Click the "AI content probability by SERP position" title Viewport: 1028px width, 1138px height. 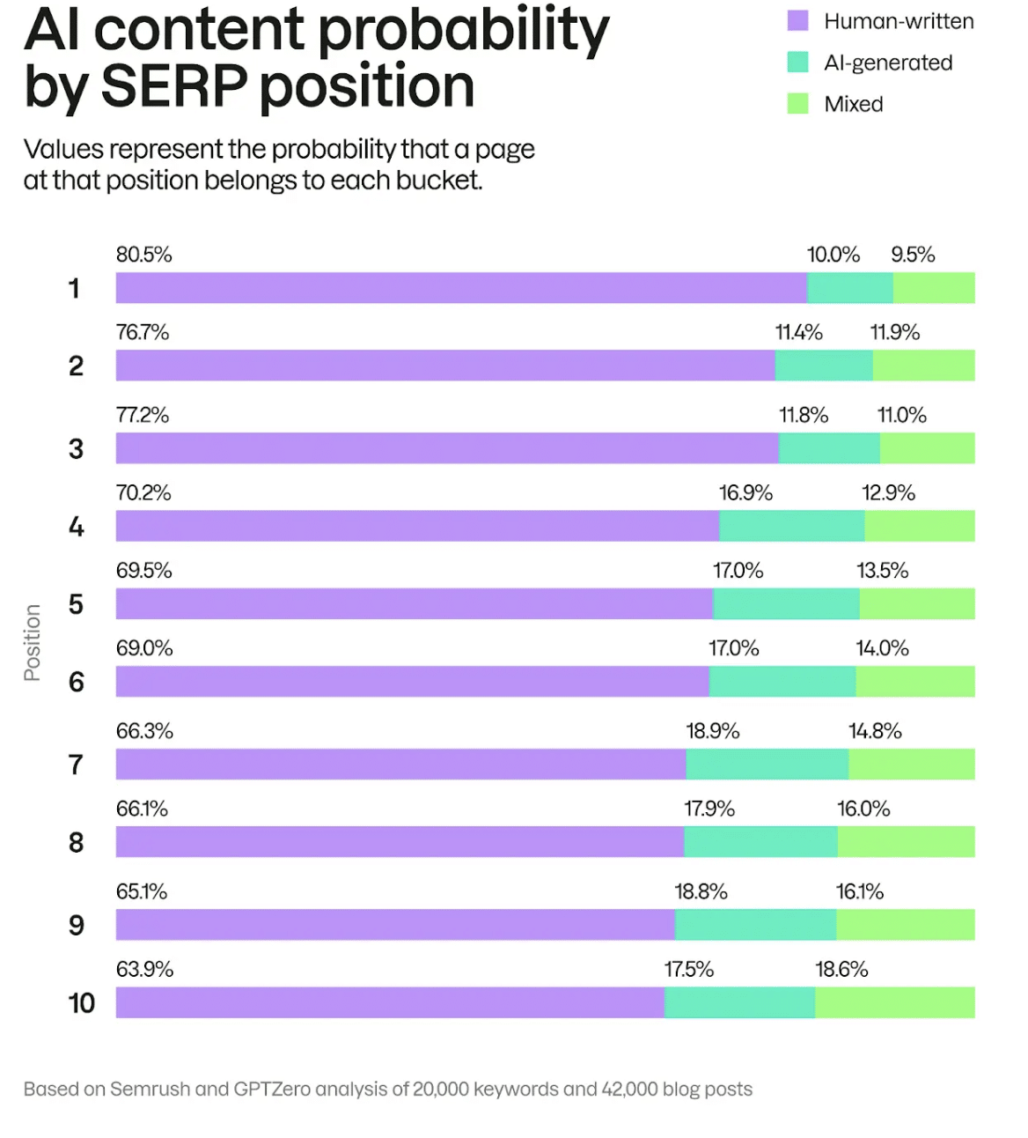315,57
